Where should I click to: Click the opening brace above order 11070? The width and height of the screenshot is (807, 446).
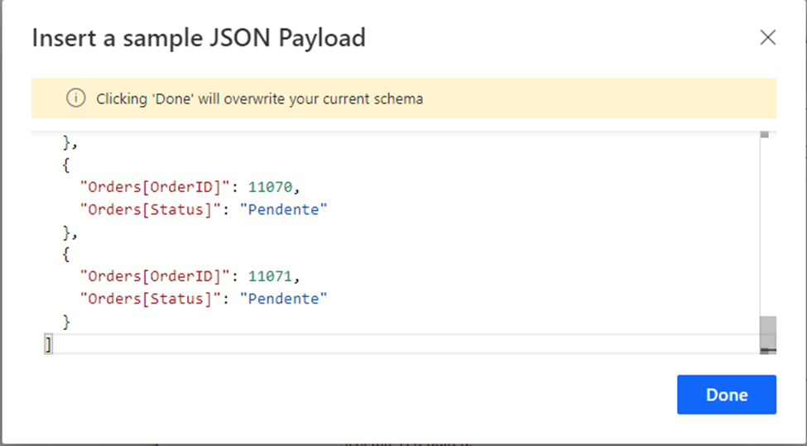click(66, 165)
